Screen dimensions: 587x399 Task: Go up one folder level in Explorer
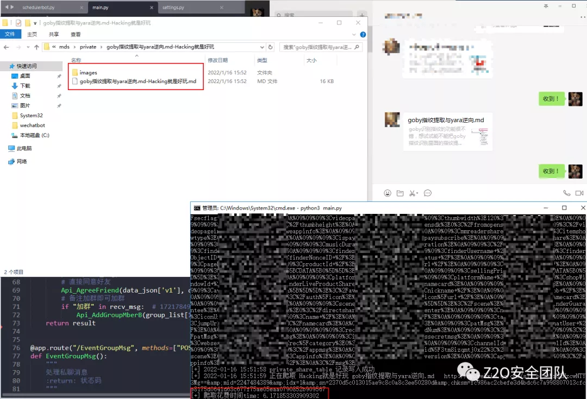tap(36, 47)
